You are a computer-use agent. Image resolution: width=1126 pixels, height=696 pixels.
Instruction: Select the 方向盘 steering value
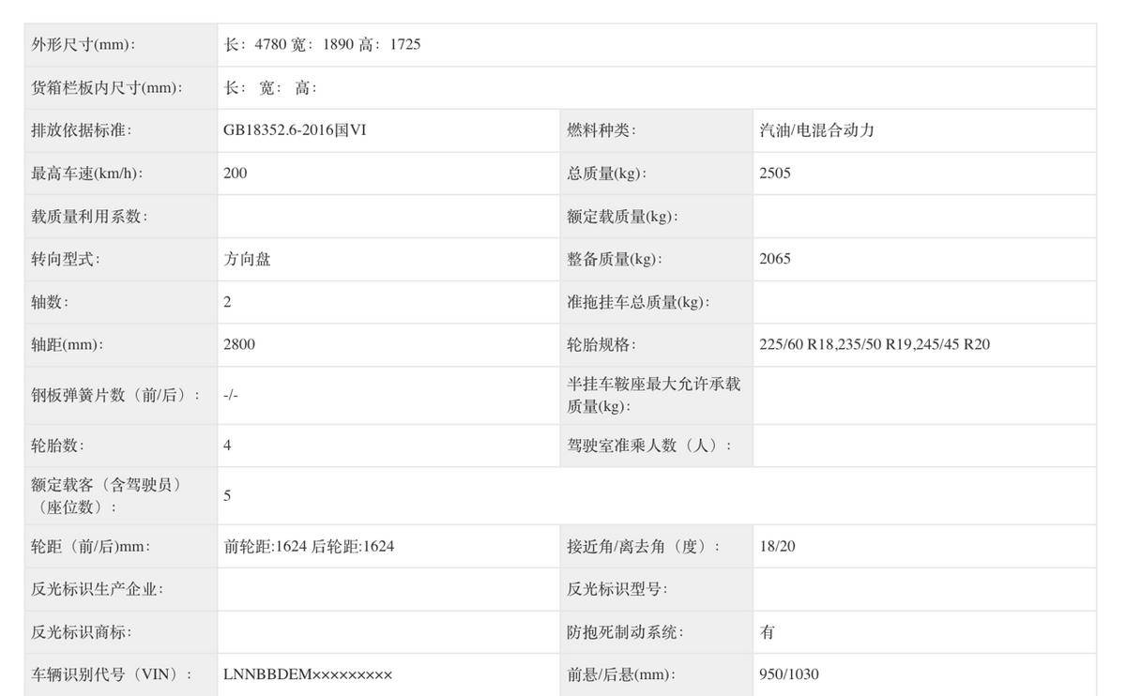click(x=247, y=259)
